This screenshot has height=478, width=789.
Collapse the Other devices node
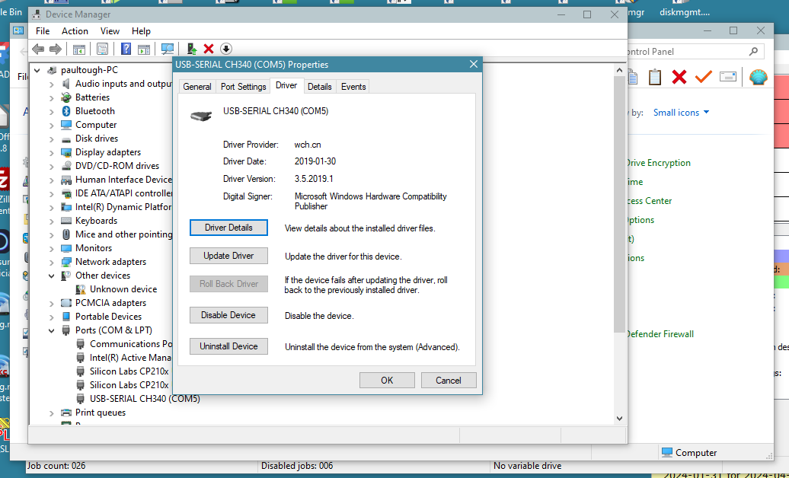51,276
